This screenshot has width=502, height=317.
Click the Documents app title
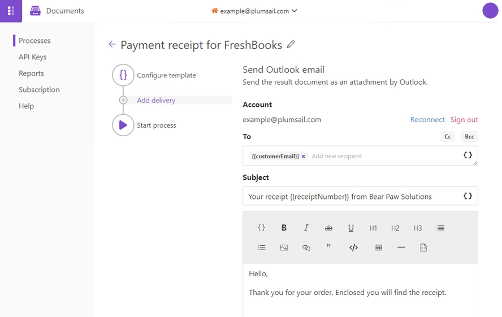click(66, 11)
